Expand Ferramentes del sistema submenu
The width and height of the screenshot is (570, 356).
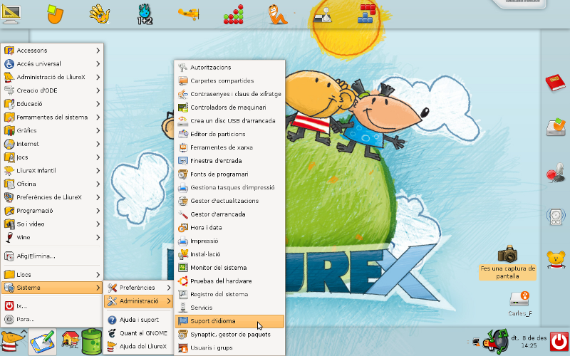(x=52, y=117)
